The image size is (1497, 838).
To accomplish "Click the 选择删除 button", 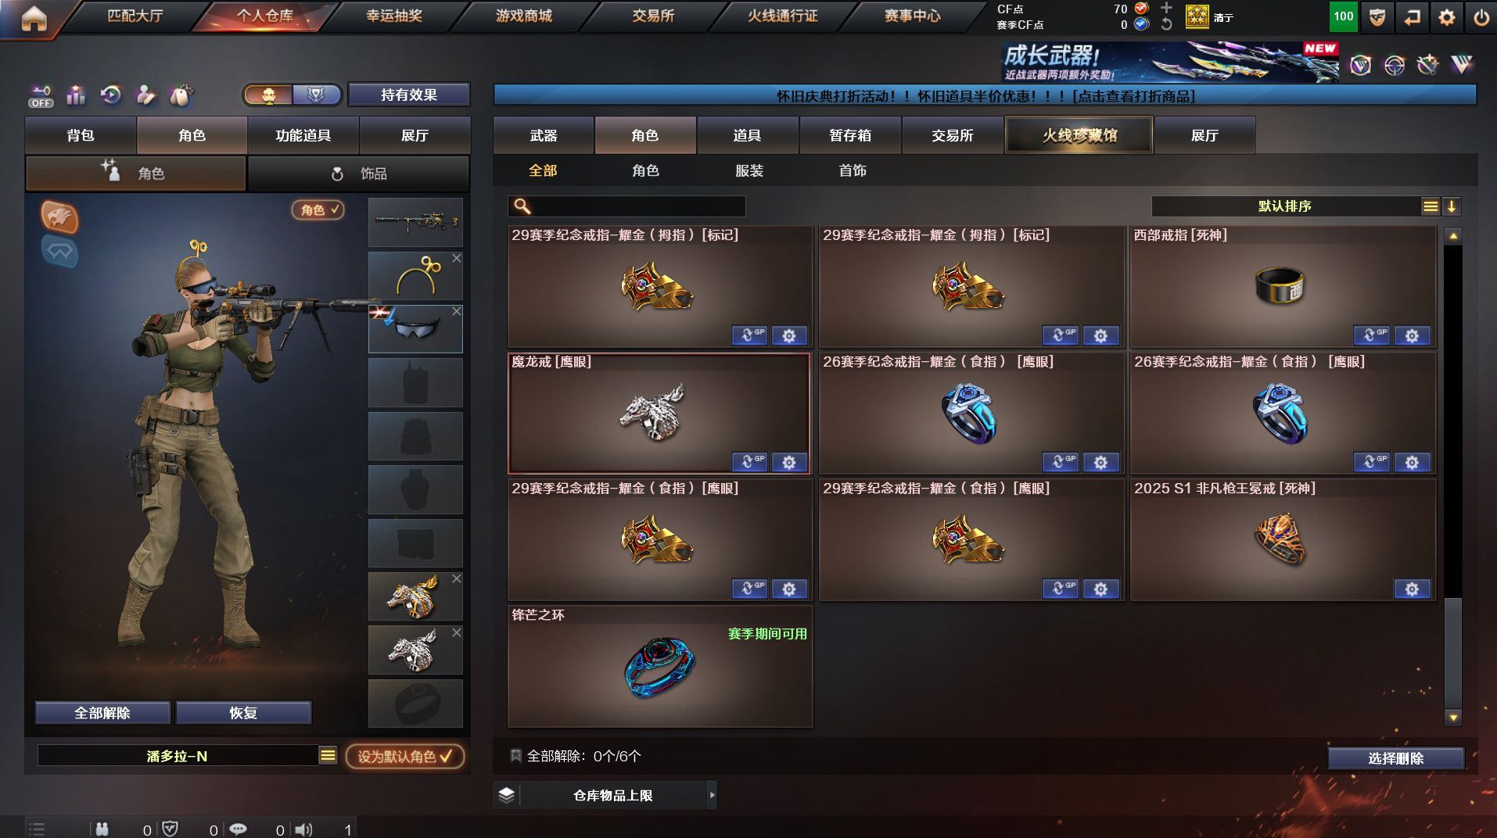I will click(x=1395, y=757).
